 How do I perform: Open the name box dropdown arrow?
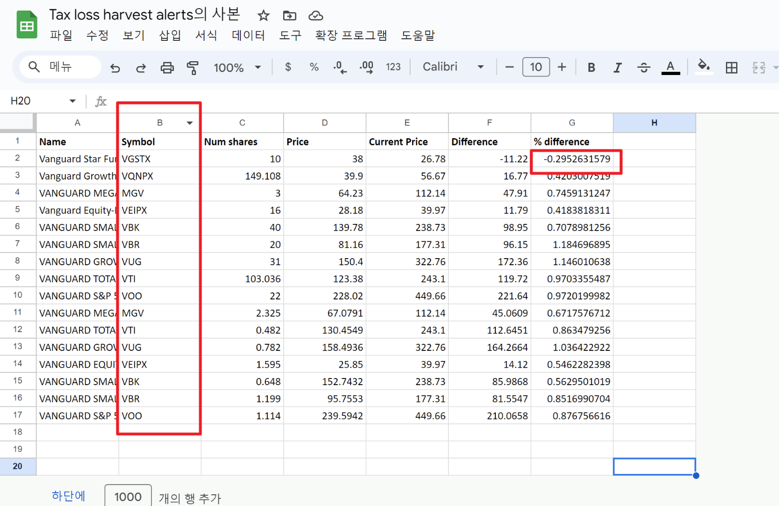coord(72,101)
